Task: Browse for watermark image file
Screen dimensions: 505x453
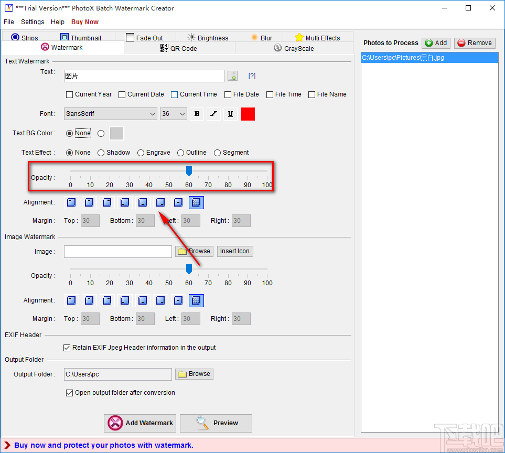Action: (x=194, y=251)
